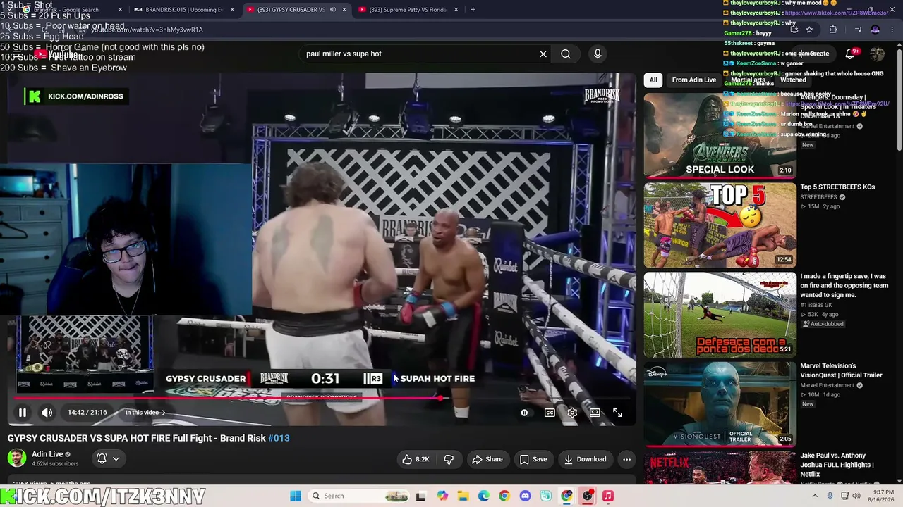Open browser extensions puzzle icon
This screenshot has width=903, height=507.
click(x=833, y=30)
